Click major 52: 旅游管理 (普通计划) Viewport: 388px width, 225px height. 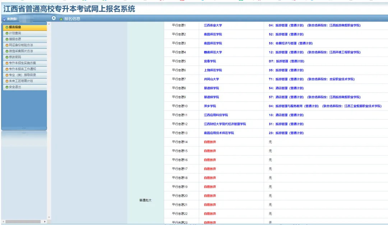pos(286,34)
